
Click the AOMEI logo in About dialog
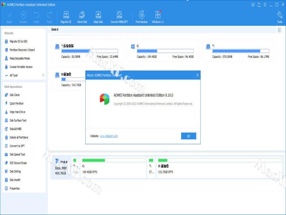(104, 99)
